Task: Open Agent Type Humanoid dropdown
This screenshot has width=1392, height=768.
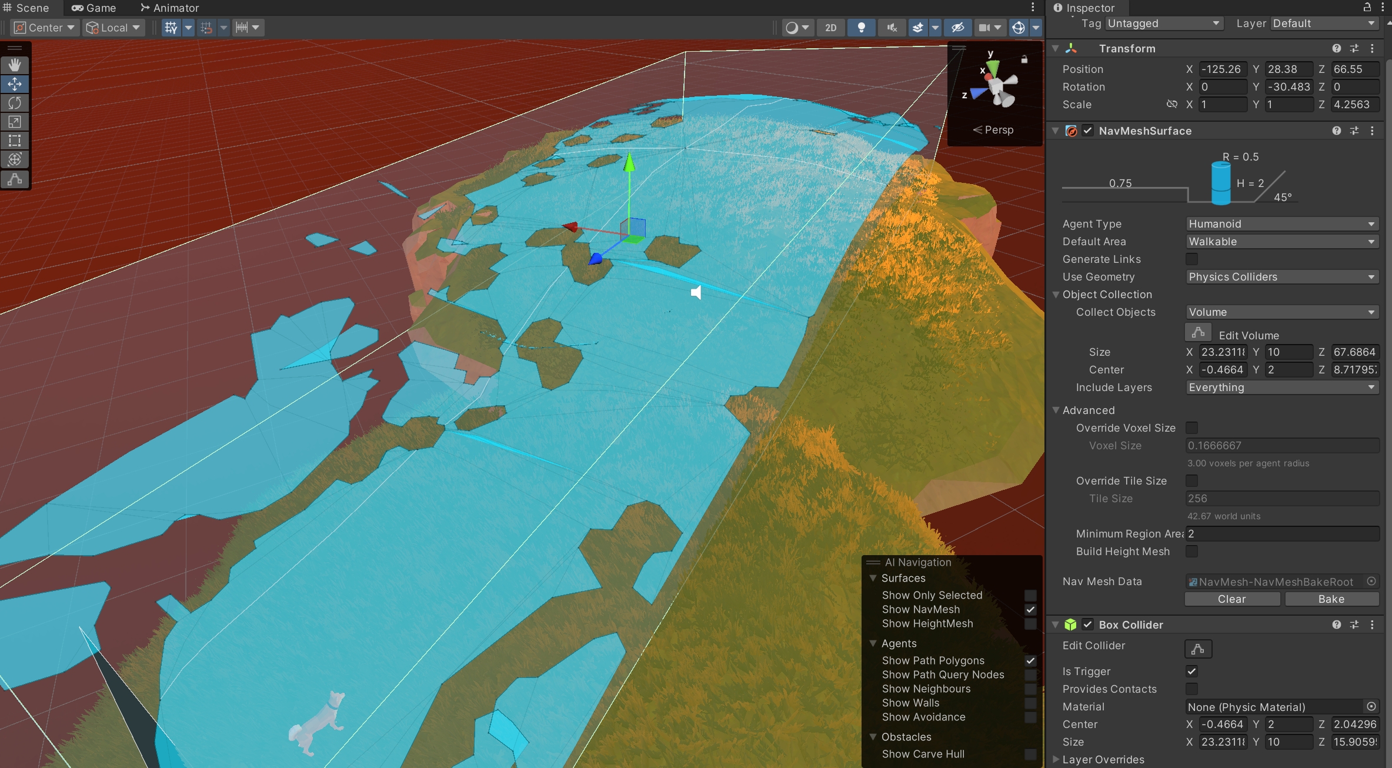Action: pyautogui.click(x=1281, y=224)
